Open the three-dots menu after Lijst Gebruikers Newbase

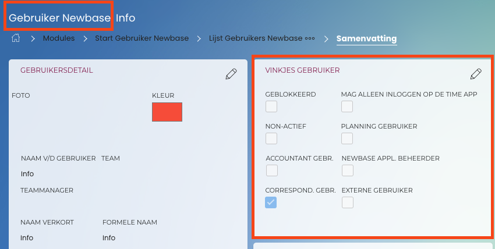(310, 39)
